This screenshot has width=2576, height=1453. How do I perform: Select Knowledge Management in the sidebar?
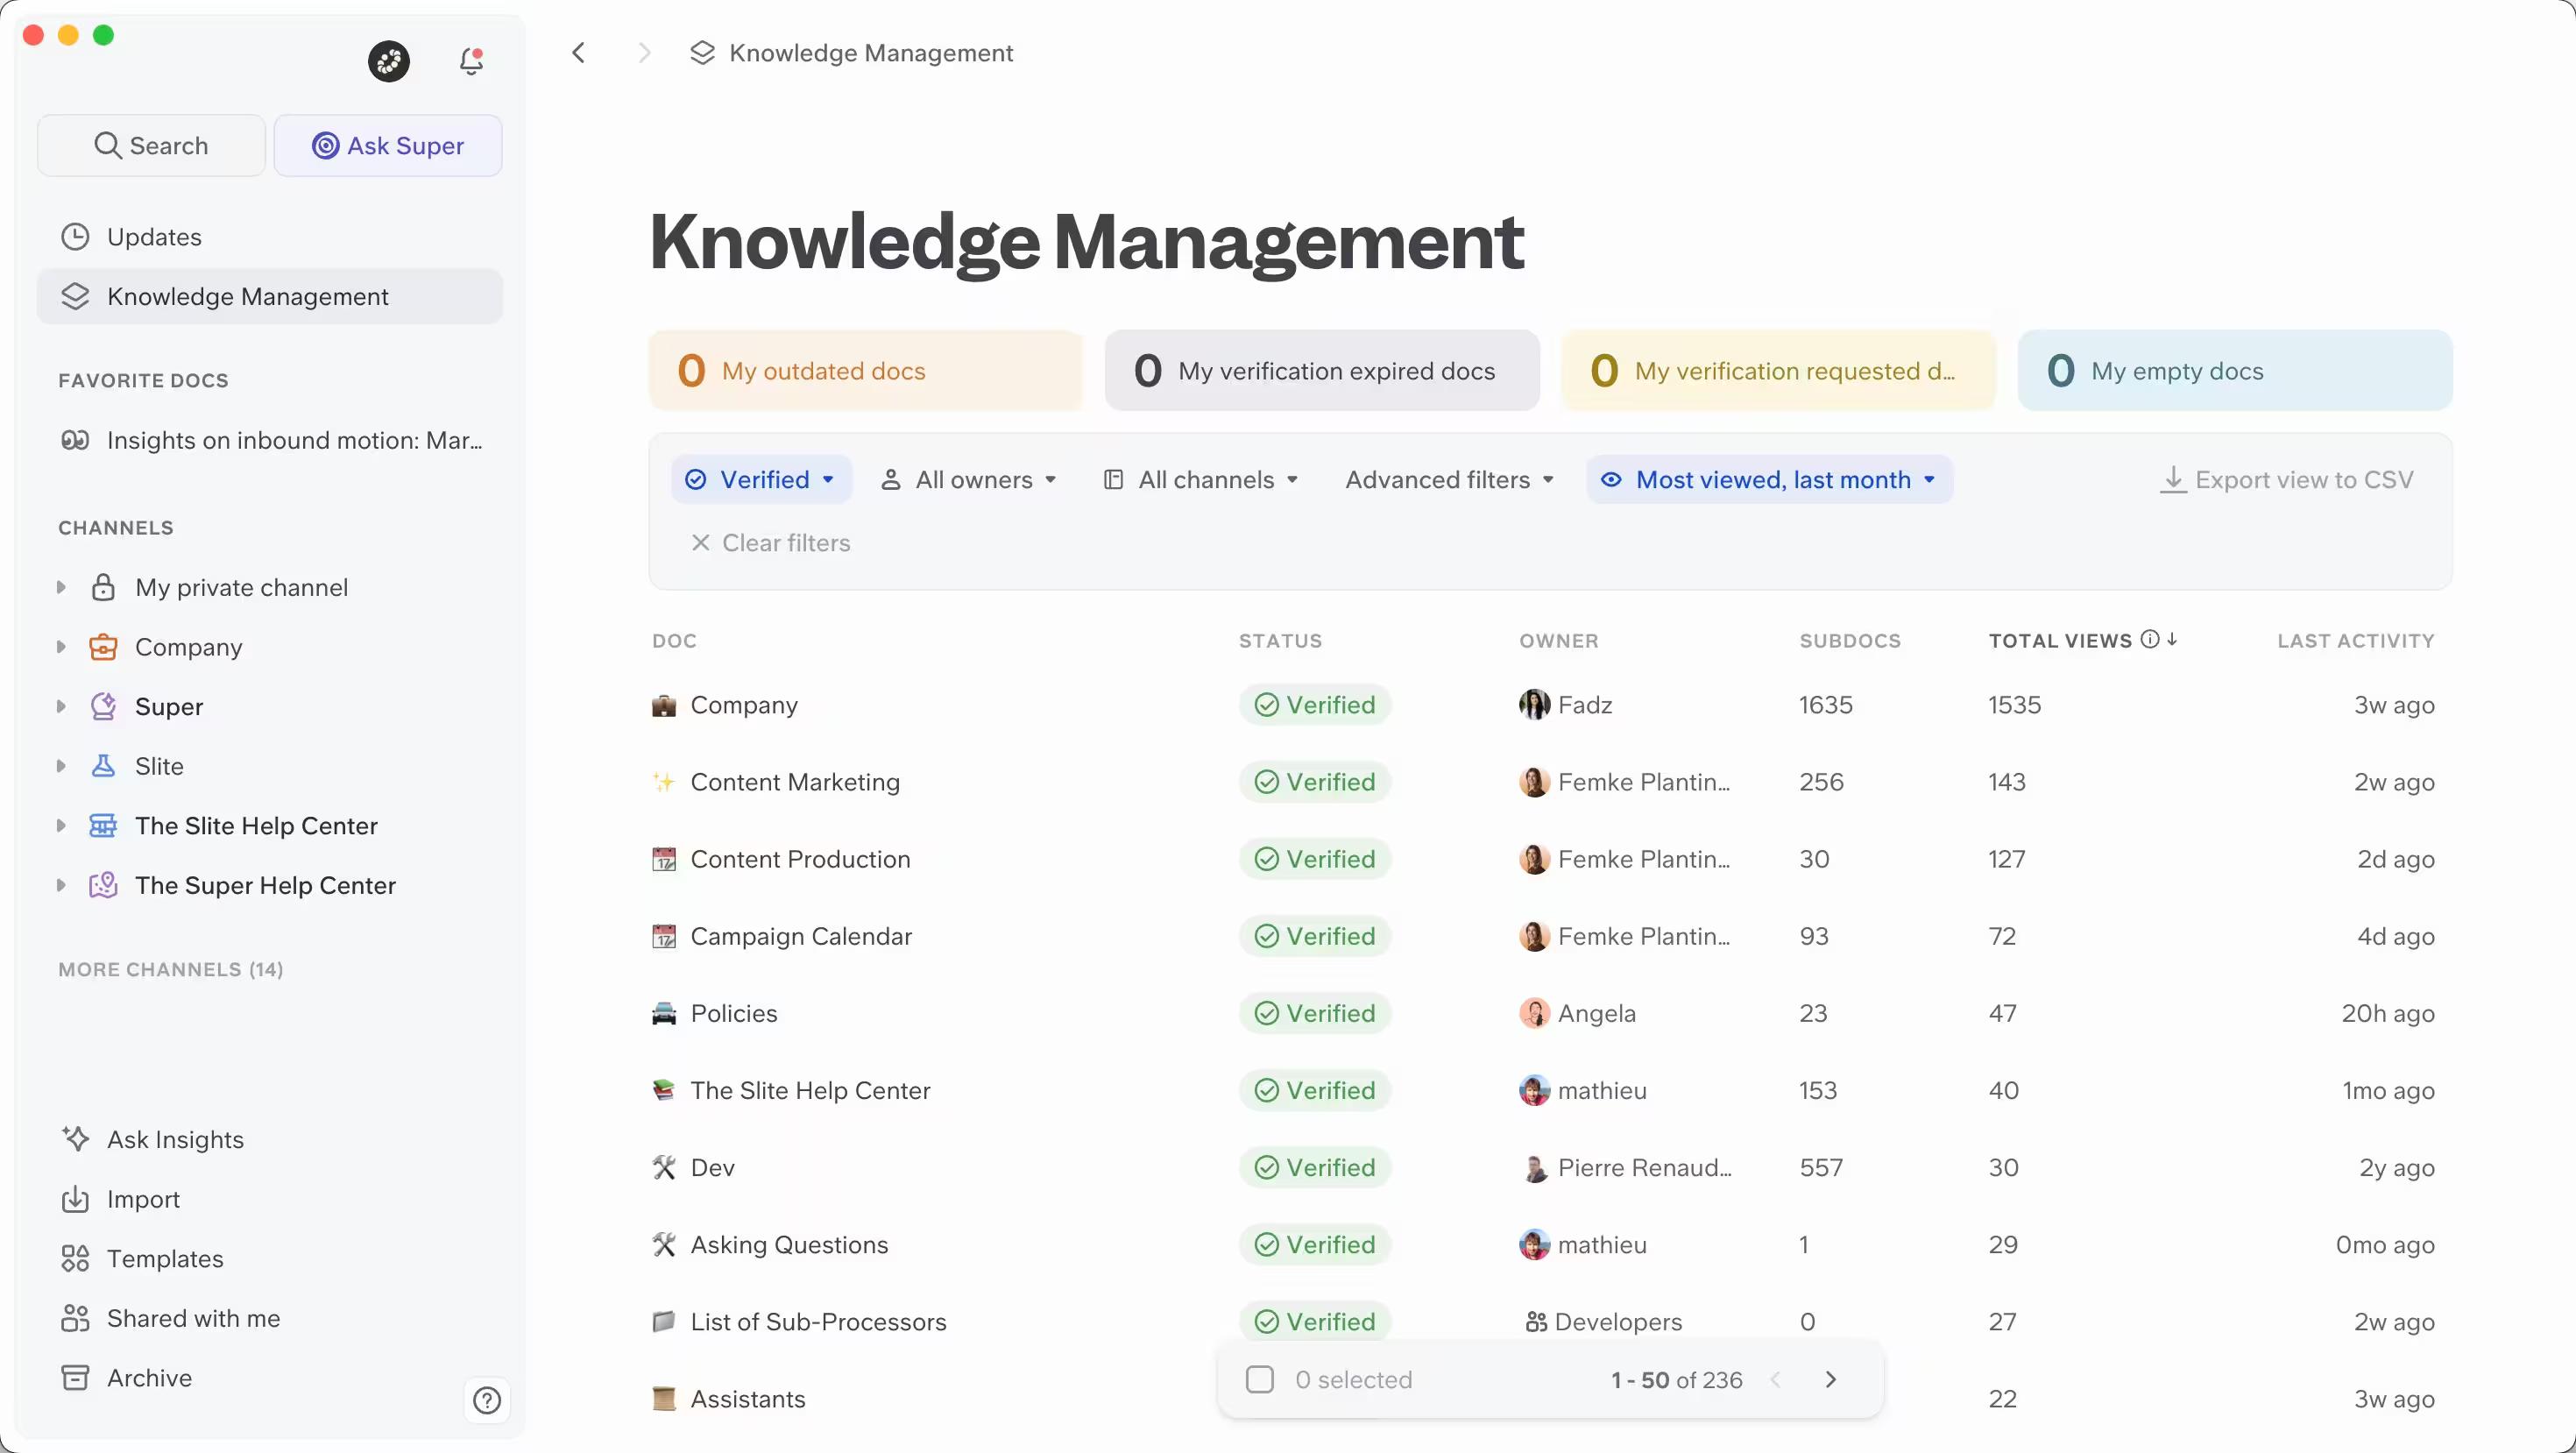pyautogui.click(x=270, y=296)
